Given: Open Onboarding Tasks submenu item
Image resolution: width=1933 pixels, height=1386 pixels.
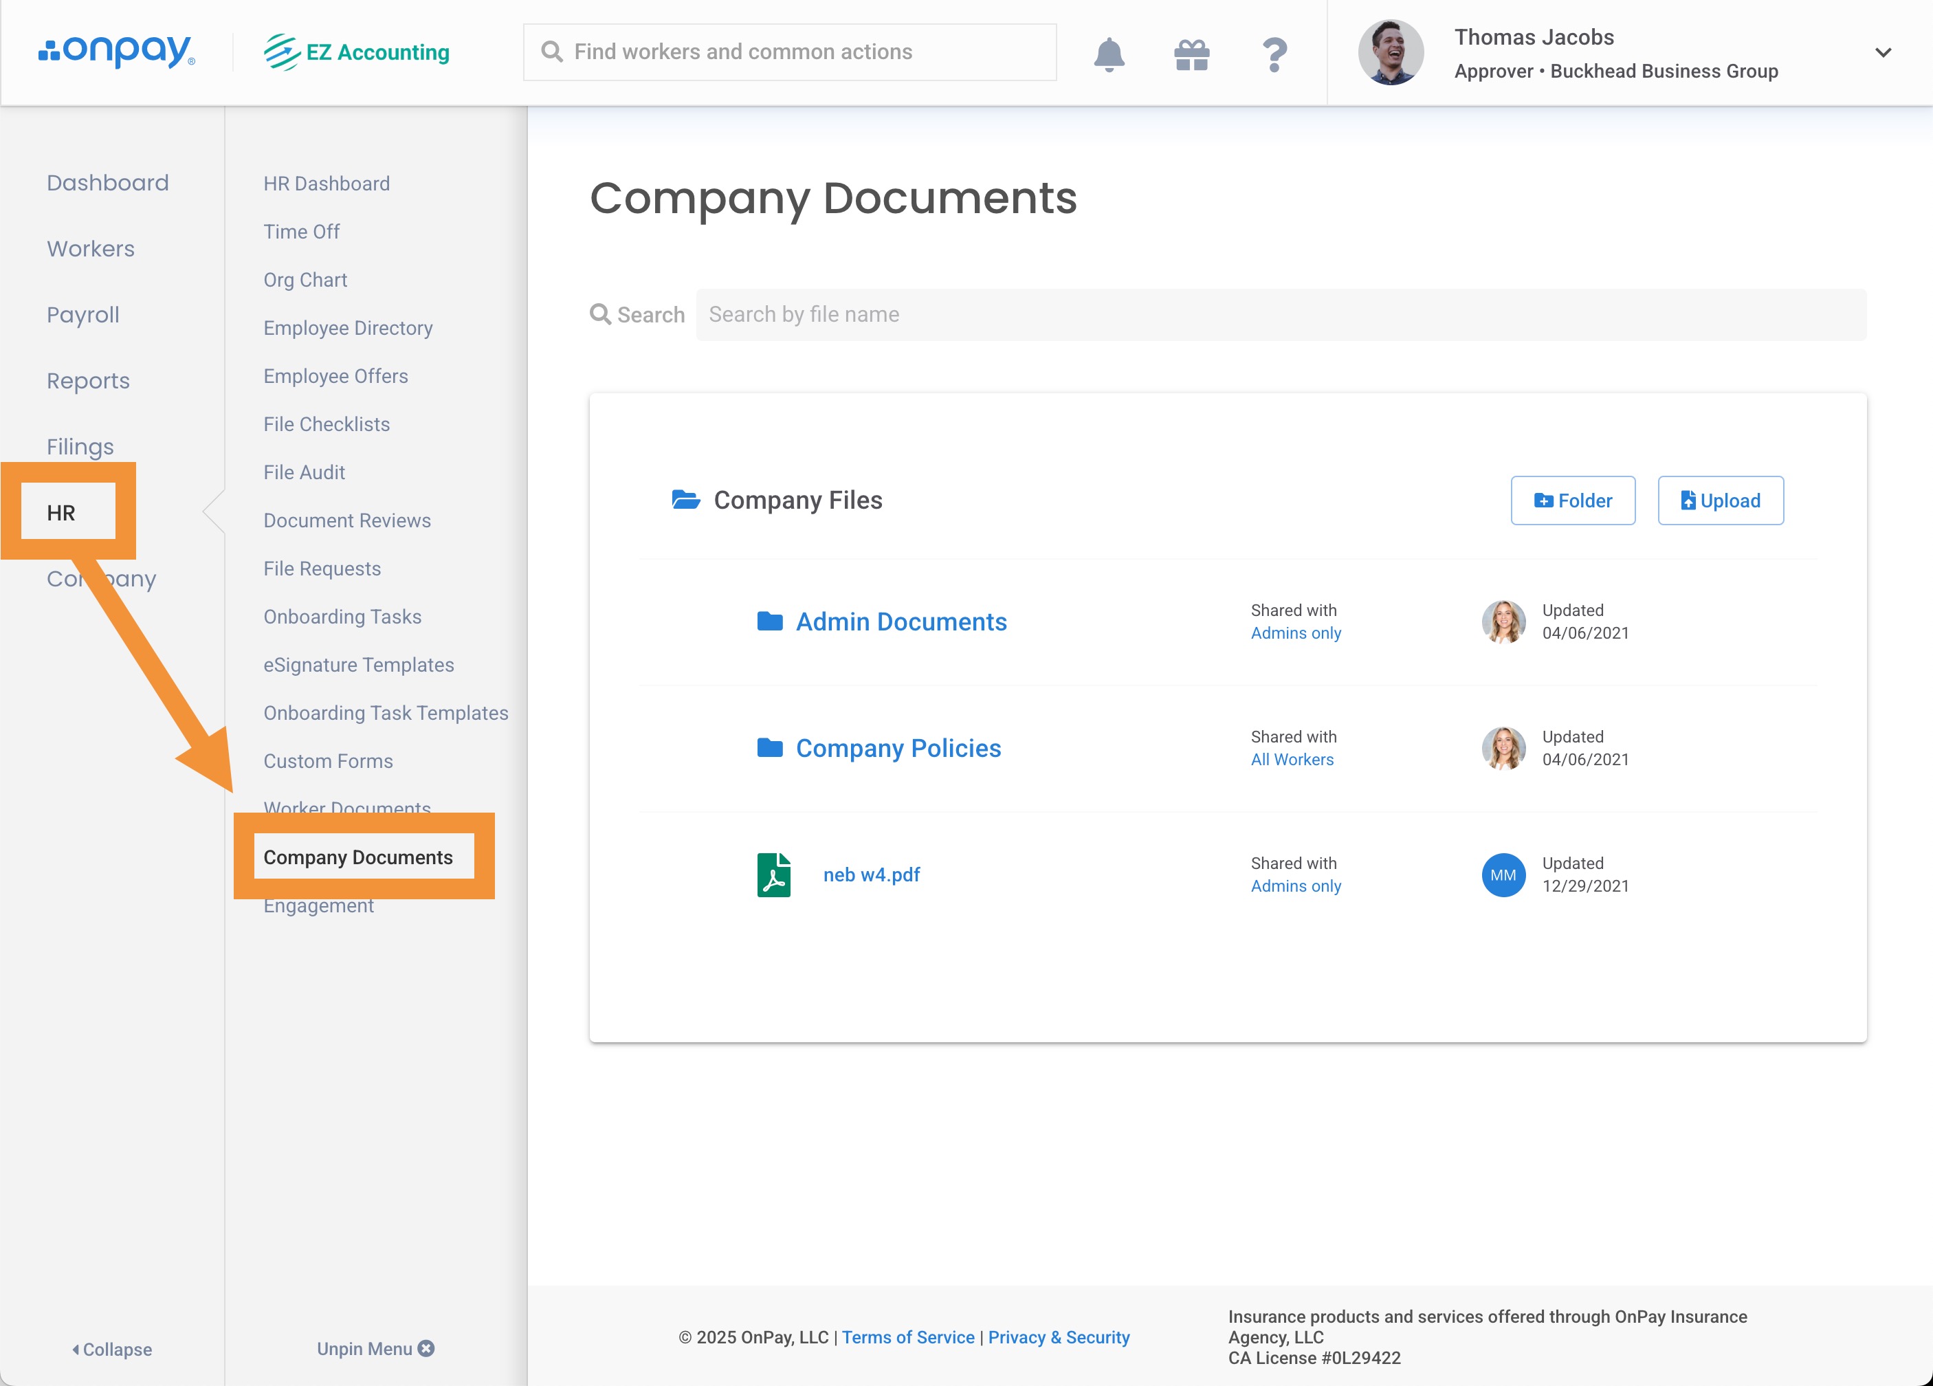Looking at the screenshot, I should (x=342, y=616).
